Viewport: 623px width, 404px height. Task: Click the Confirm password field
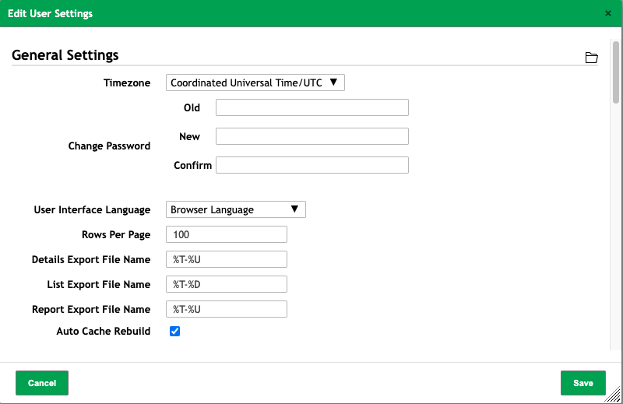tap(312, 165)
